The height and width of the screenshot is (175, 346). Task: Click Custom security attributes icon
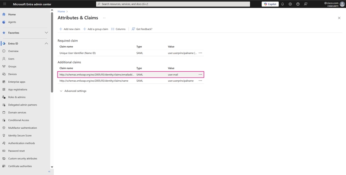click(x=4, y=158)
